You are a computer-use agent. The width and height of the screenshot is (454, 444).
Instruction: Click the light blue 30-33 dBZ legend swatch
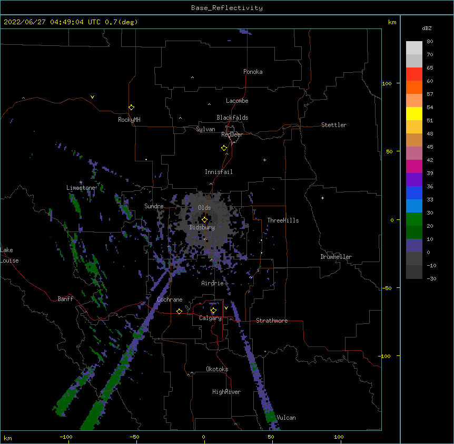[414, 206]
